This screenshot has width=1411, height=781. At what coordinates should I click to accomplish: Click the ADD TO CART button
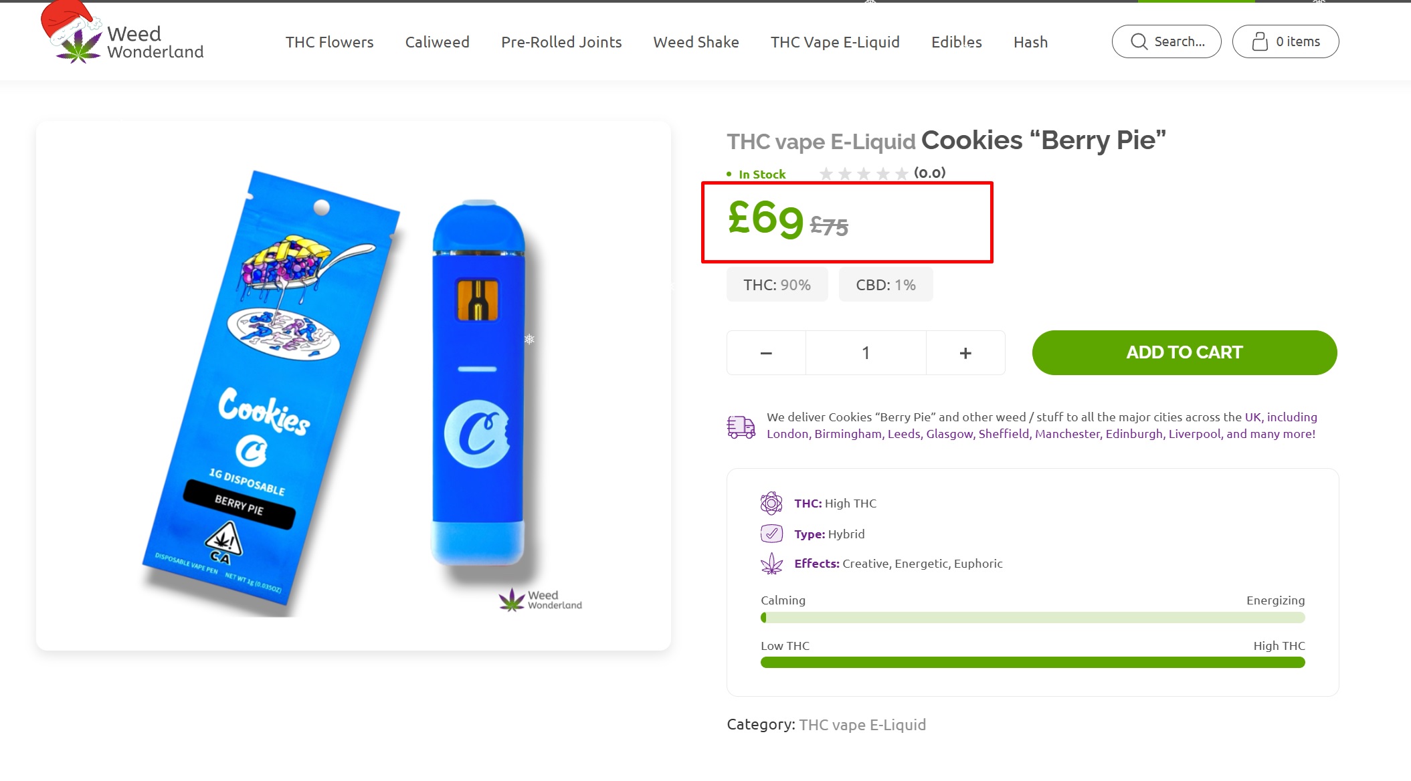[1184, 352]
